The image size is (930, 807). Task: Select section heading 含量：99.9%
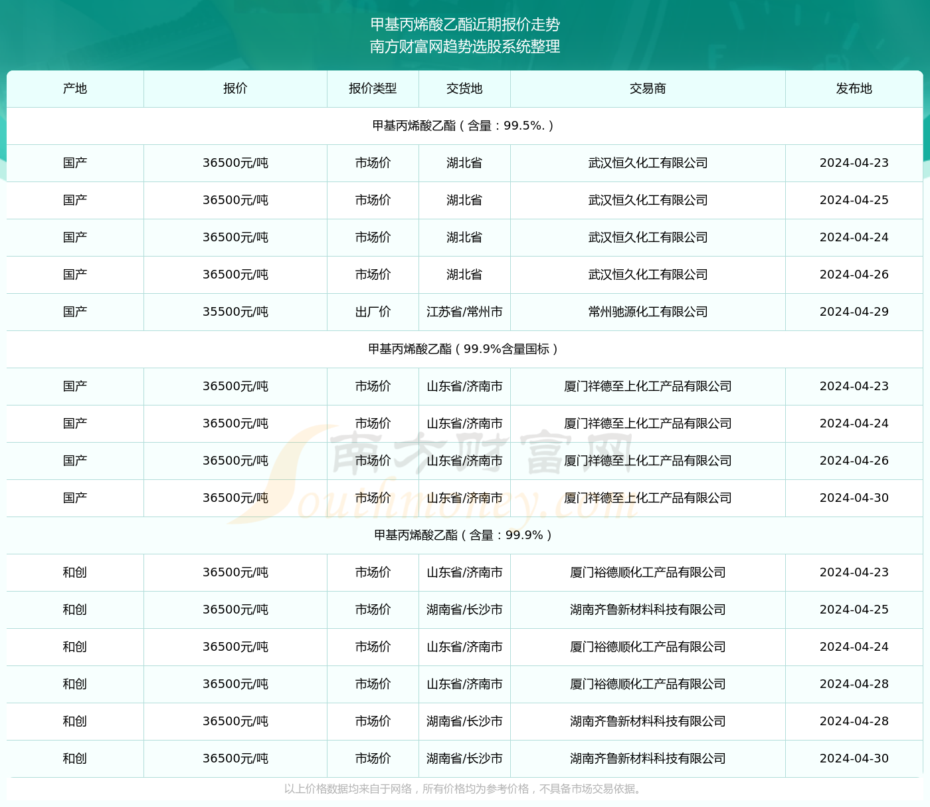[465, 535]
